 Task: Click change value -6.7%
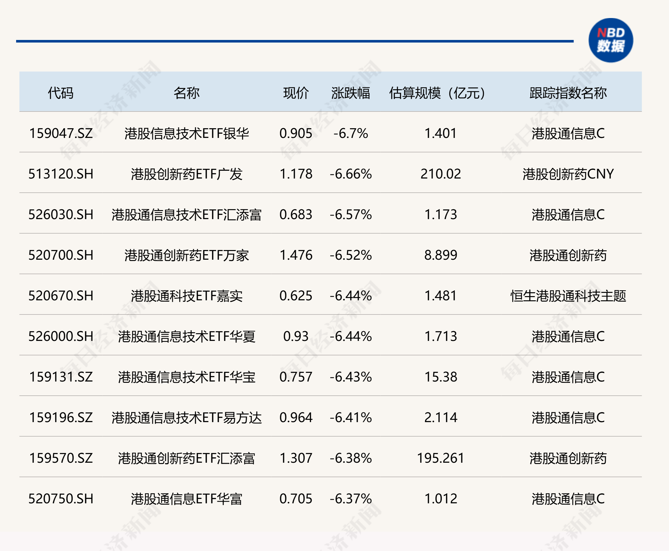(x=351, y=133)
